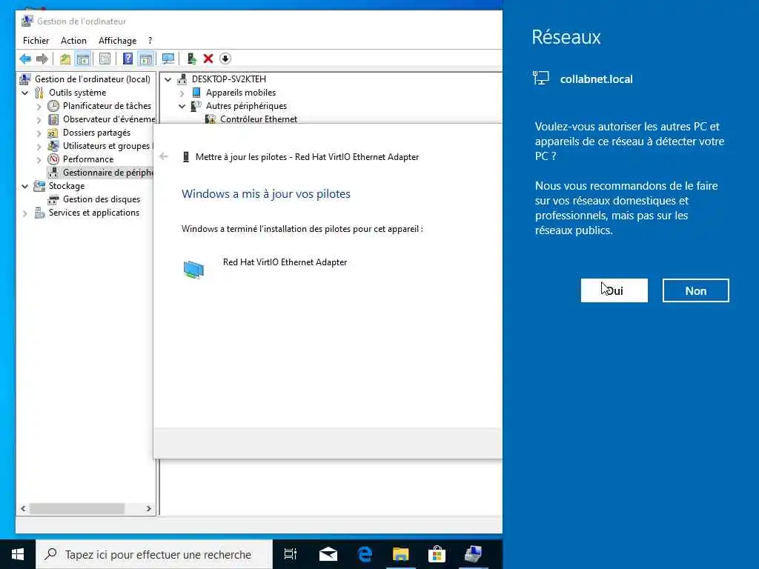
Task: Open the Windows Start menu
Action: 18,554
